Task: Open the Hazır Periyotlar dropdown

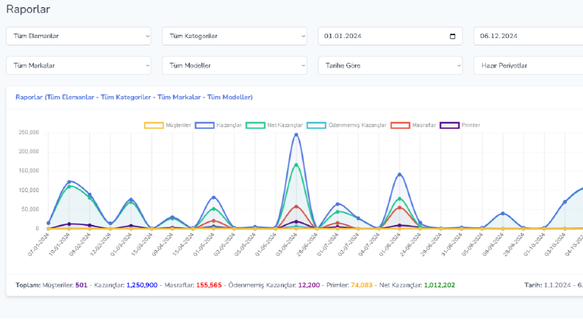Action: click(529, 65)
